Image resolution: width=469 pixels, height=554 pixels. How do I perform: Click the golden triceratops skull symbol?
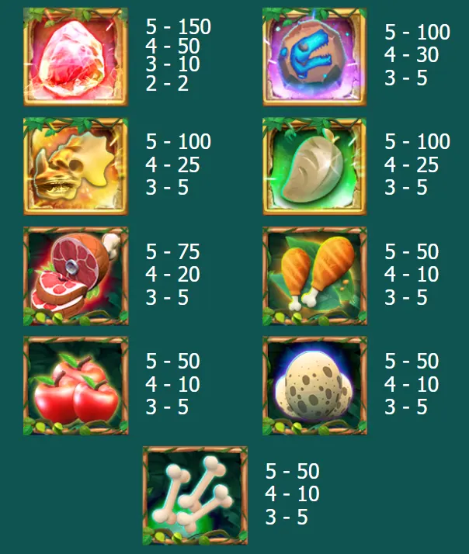(75, 166)
